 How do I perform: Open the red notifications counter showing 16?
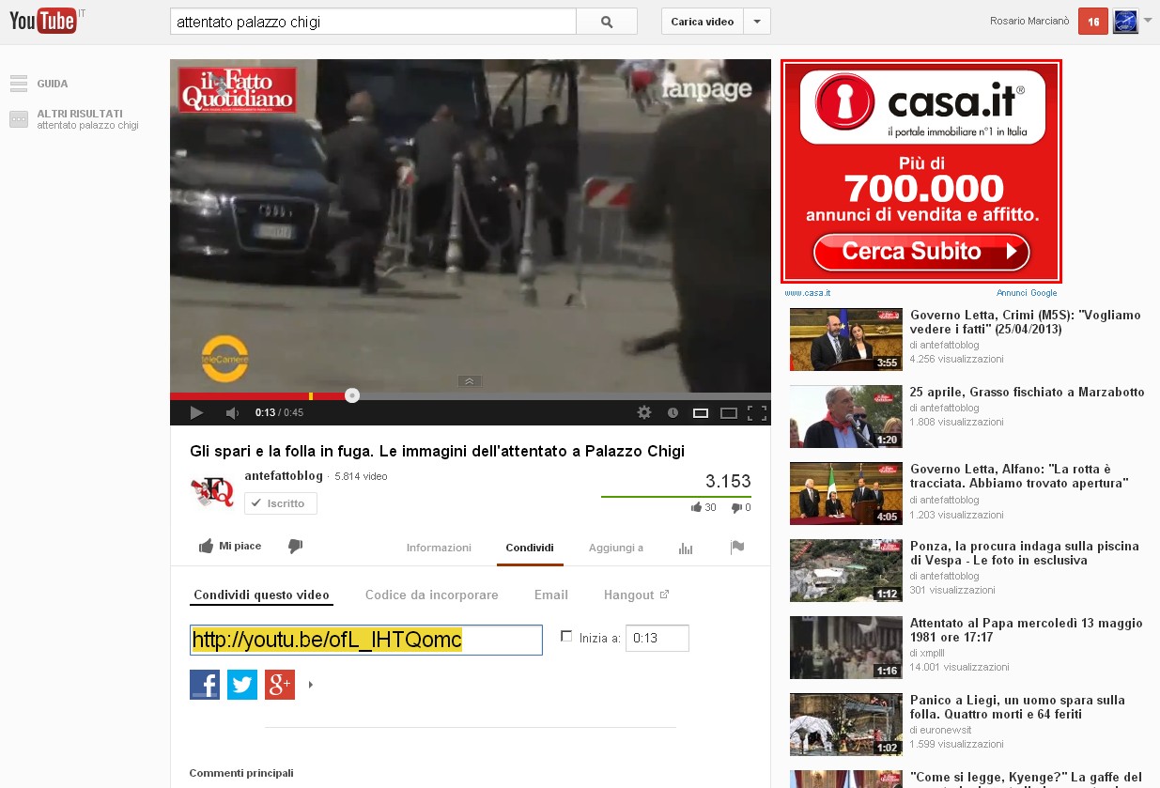1093,22
